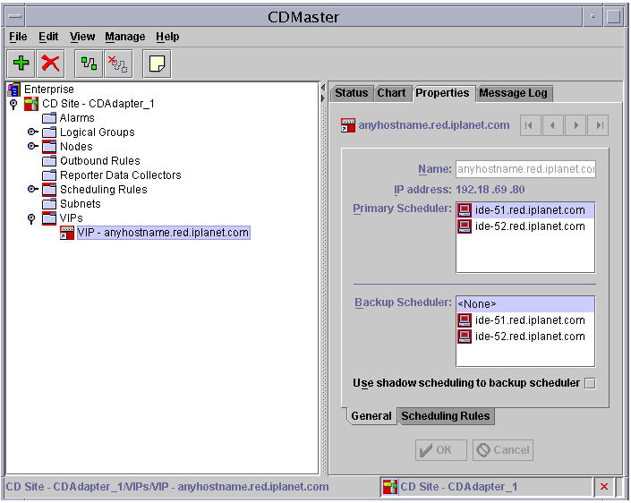Expand the Scheduling Rules tree node

[x=33, y=189]
